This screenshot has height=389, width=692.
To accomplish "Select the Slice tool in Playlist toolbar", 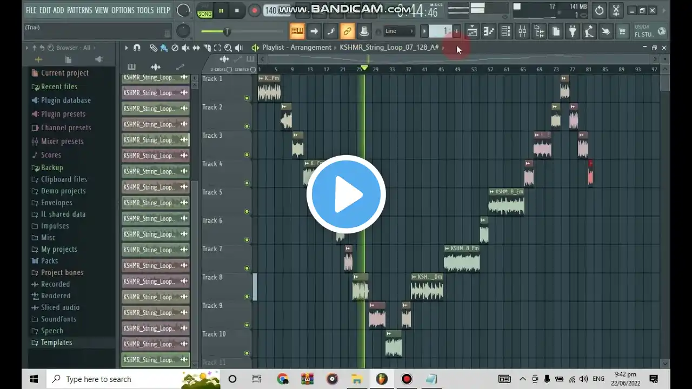I will [x=207, y=48].
